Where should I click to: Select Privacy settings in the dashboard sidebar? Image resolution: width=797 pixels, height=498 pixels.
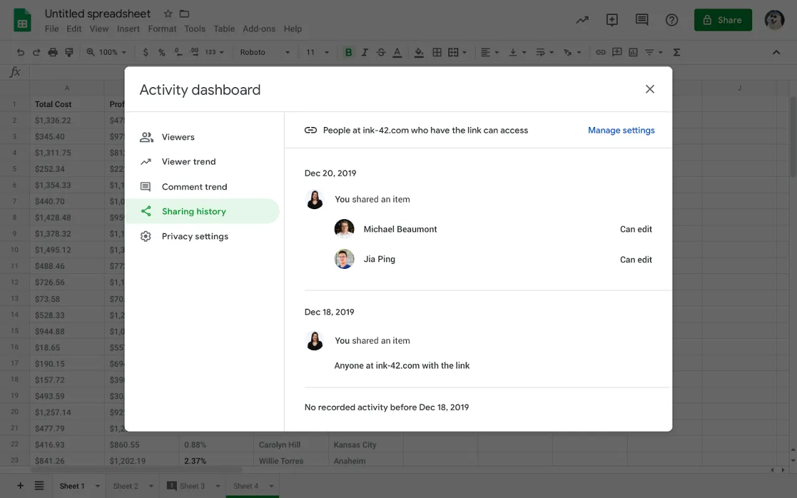coord(195,236)
